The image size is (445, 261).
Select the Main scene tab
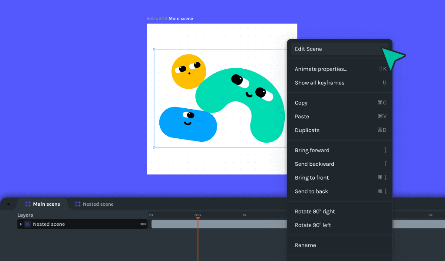tap(46, 204)
